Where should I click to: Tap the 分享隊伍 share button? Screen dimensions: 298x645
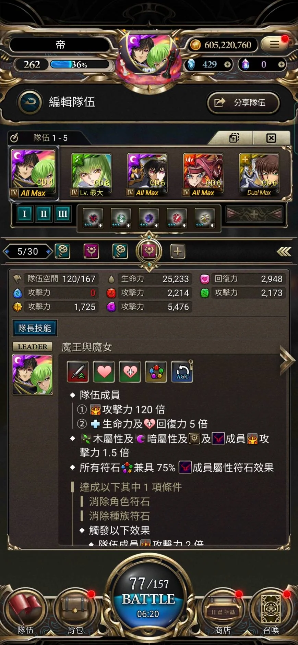tap(243, 102)
